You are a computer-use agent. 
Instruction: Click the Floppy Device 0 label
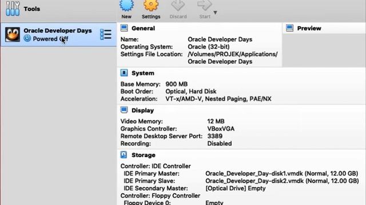147,203
